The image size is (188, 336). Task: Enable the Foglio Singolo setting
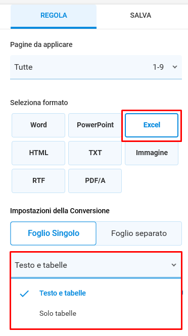tap(53, 233)
